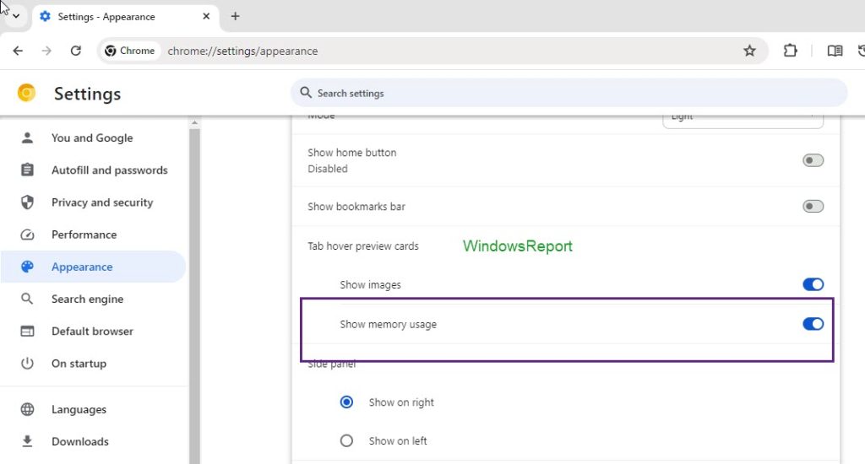Click the window icon beside Default browser
This screenshot has width=865, height=464.
tap(27, 332)
